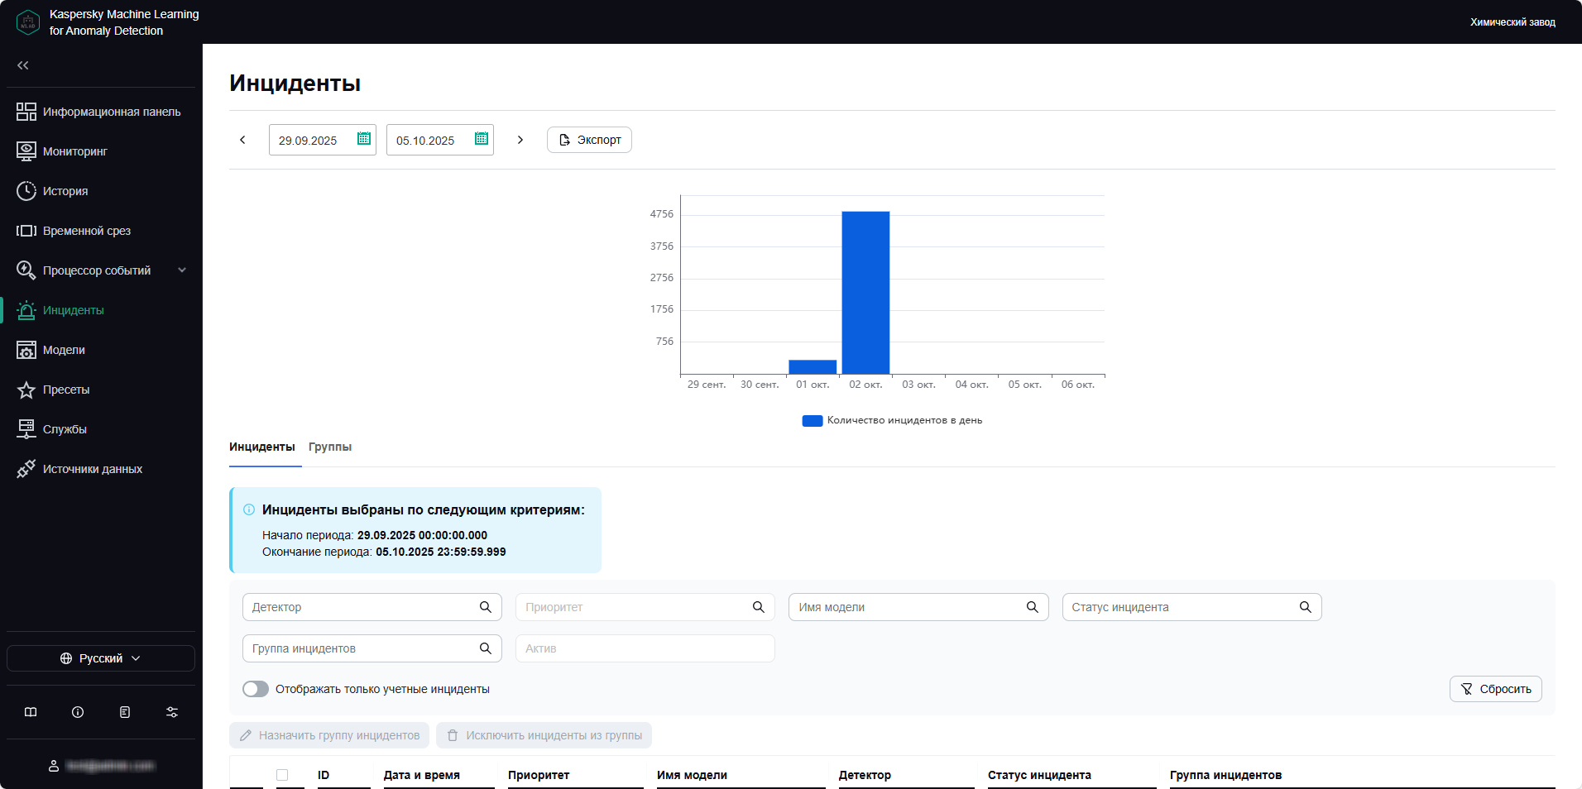Viewport: 1582px width, 789px height.
Task: Toggle Количество инцидентов в день legend swatch
Action: point(813,421)
